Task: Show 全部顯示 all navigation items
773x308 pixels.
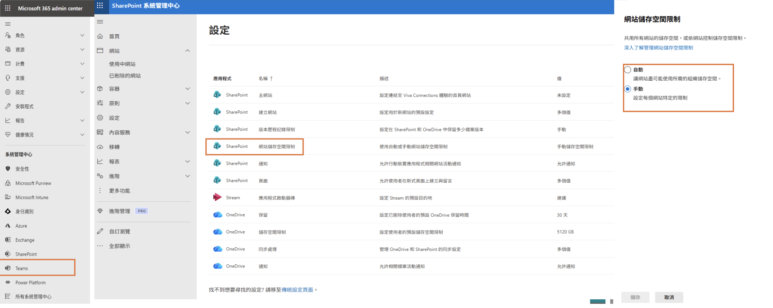Action: click(x=119, y=246)
